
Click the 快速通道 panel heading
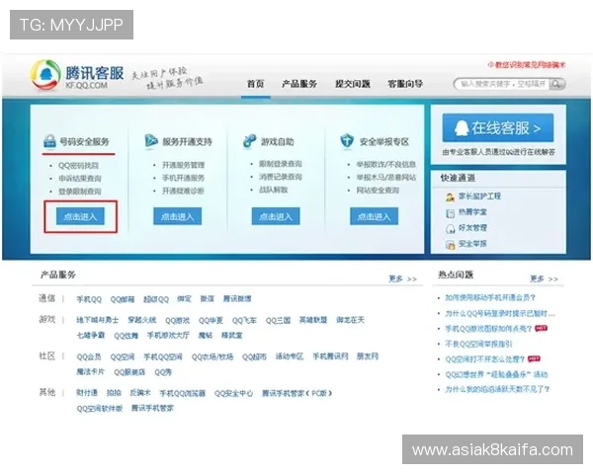pos(458,178)
